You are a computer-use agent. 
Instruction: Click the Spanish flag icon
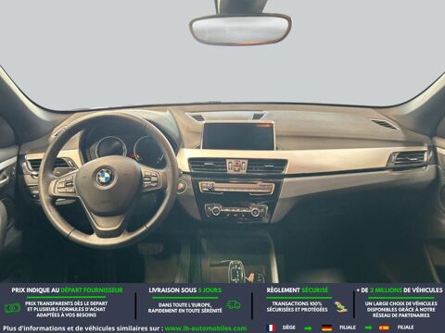[x=384, y=327]
